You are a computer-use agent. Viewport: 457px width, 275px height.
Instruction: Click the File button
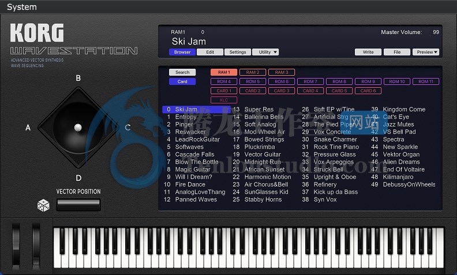click(x=397, y=52)
